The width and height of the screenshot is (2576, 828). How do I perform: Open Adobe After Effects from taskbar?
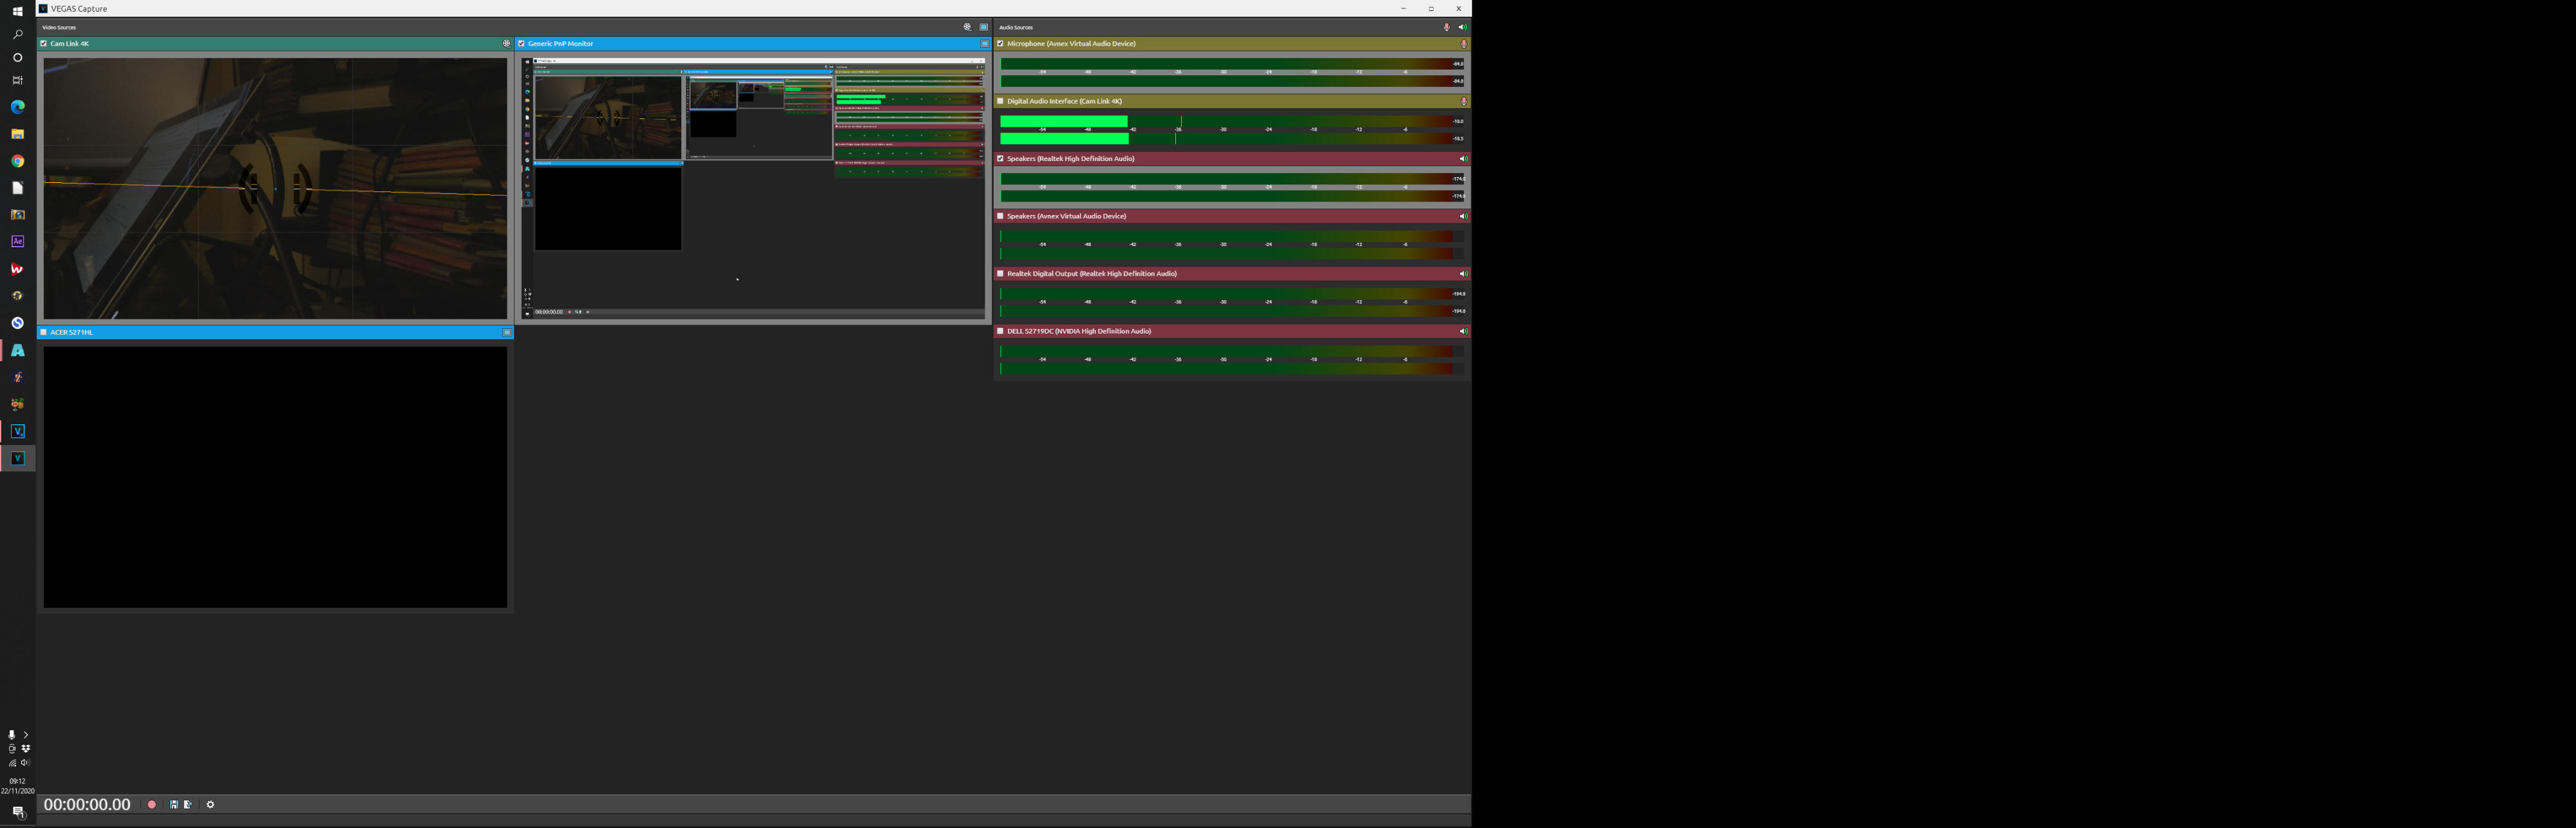point(17,242)
